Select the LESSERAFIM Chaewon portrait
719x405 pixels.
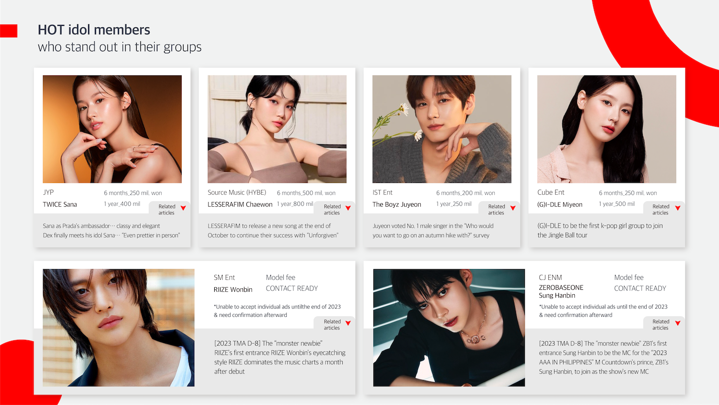pos(277,129)
